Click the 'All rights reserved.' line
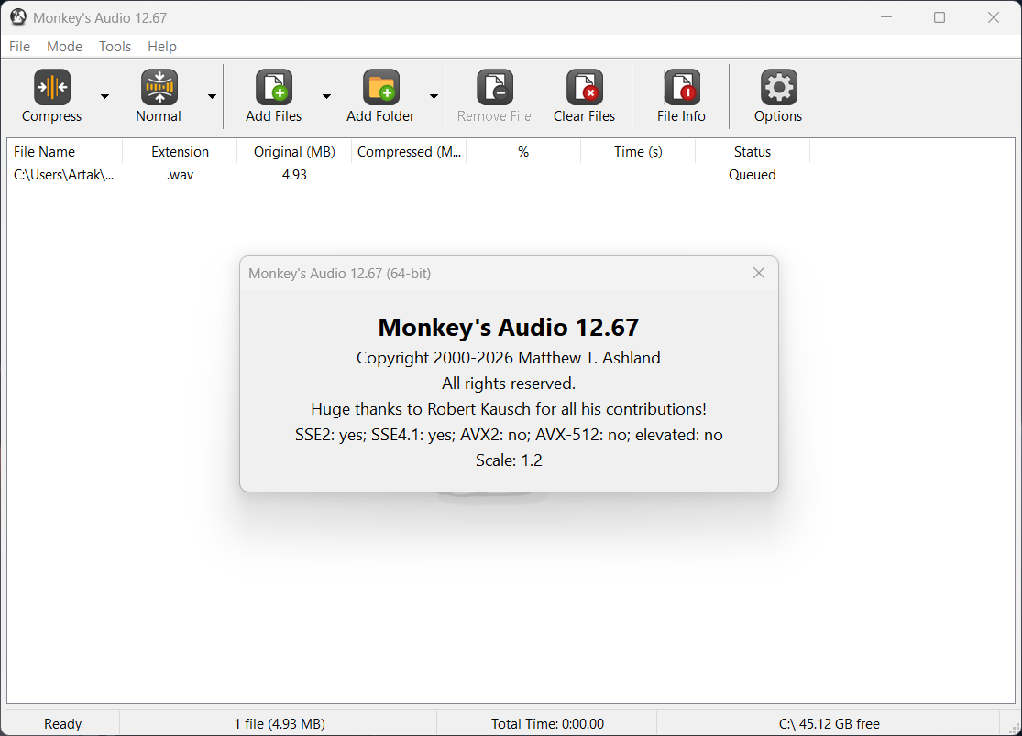 509,384
